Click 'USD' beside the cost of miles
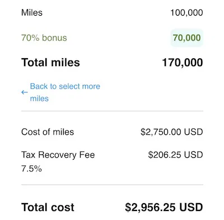Image resolution: width=224 pixels, height=220 pixels. click(x=193, y=132)
